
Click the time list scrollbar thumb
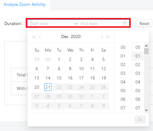(147, 51)
